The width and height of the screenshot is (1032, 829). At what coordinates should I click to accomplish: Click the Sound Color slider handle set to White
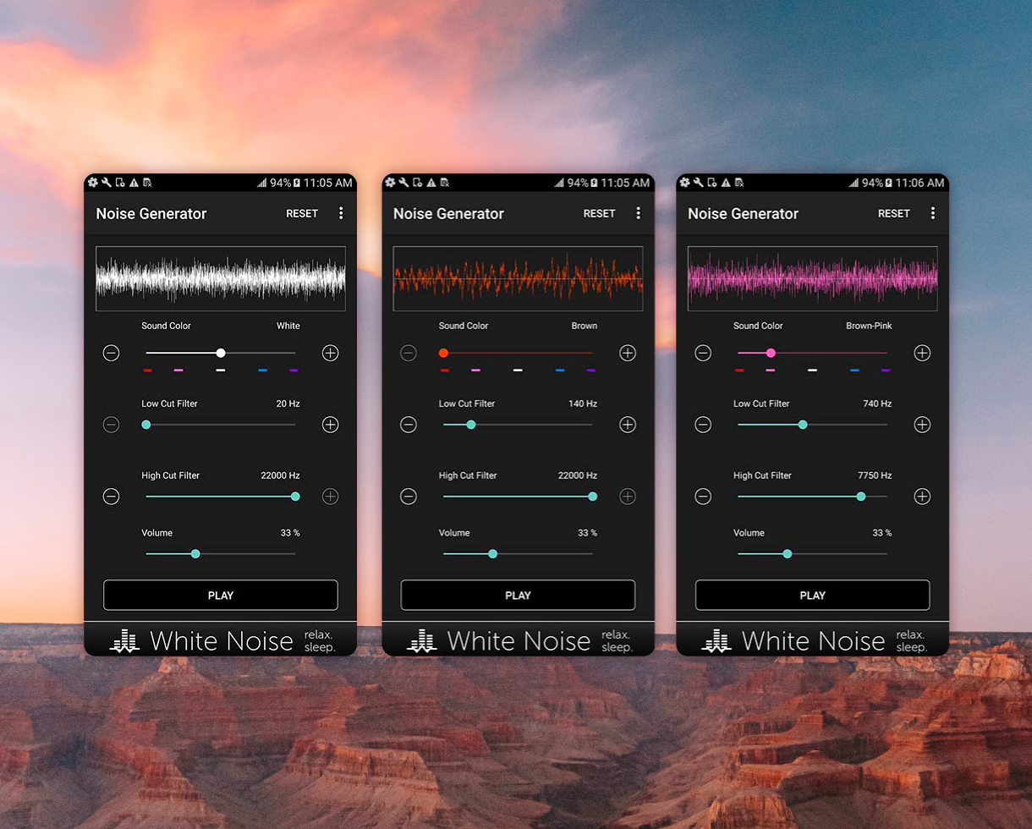[221, 353]
